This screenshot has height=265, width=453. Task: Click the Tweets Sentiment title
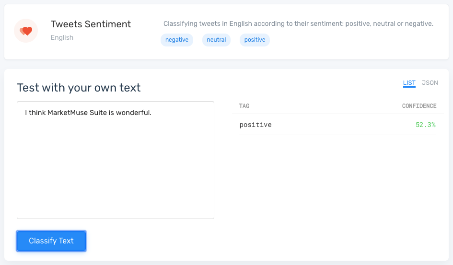click(x=91, y=24)
